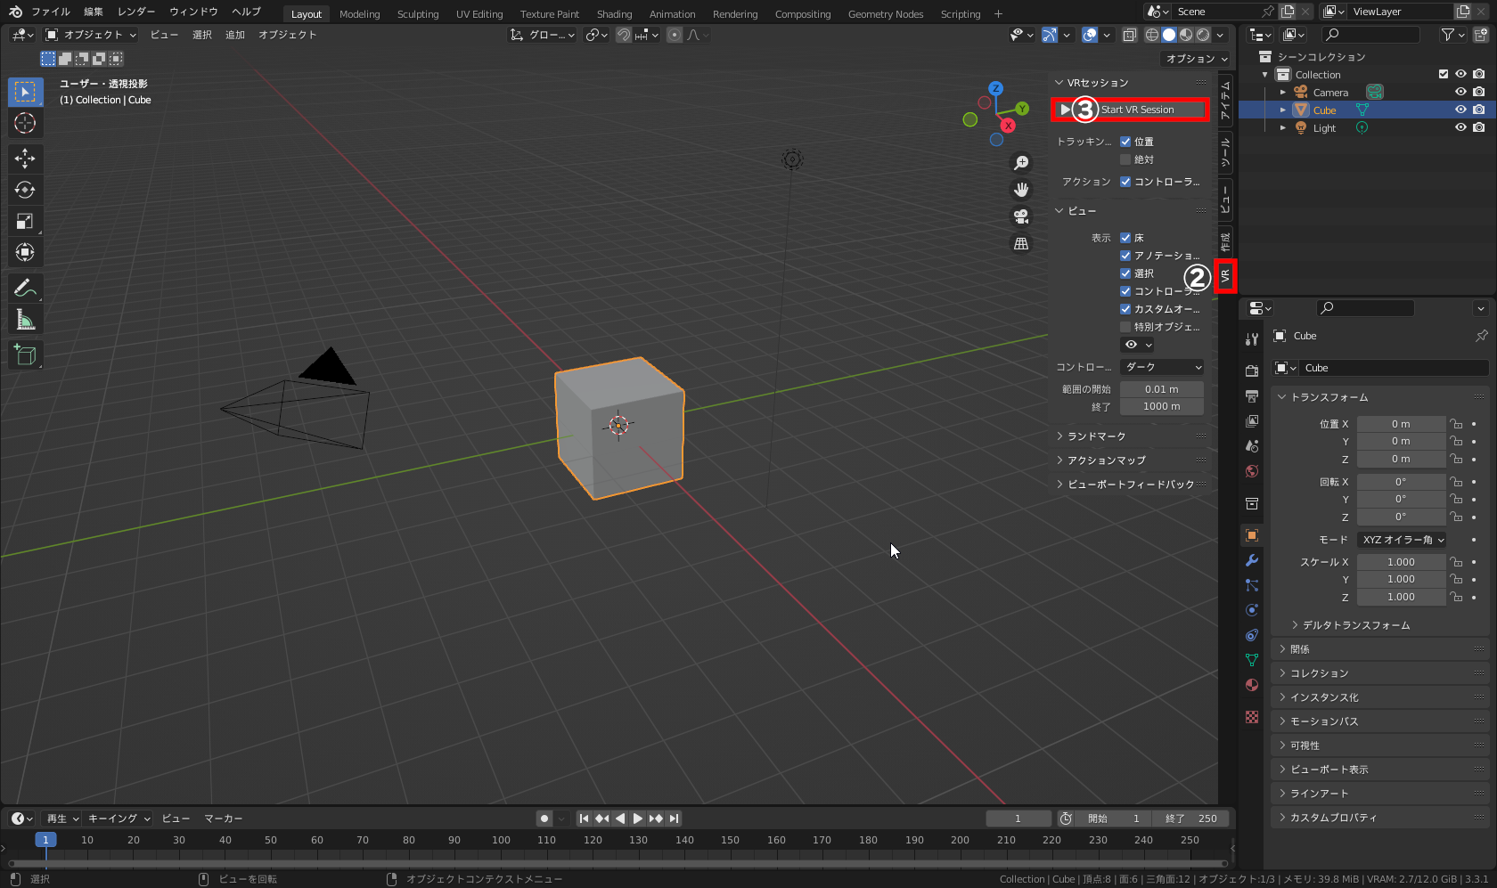This screenshot has height=888, width=1497.
Task: Select the Scale tool
Action: coord(25,221)
